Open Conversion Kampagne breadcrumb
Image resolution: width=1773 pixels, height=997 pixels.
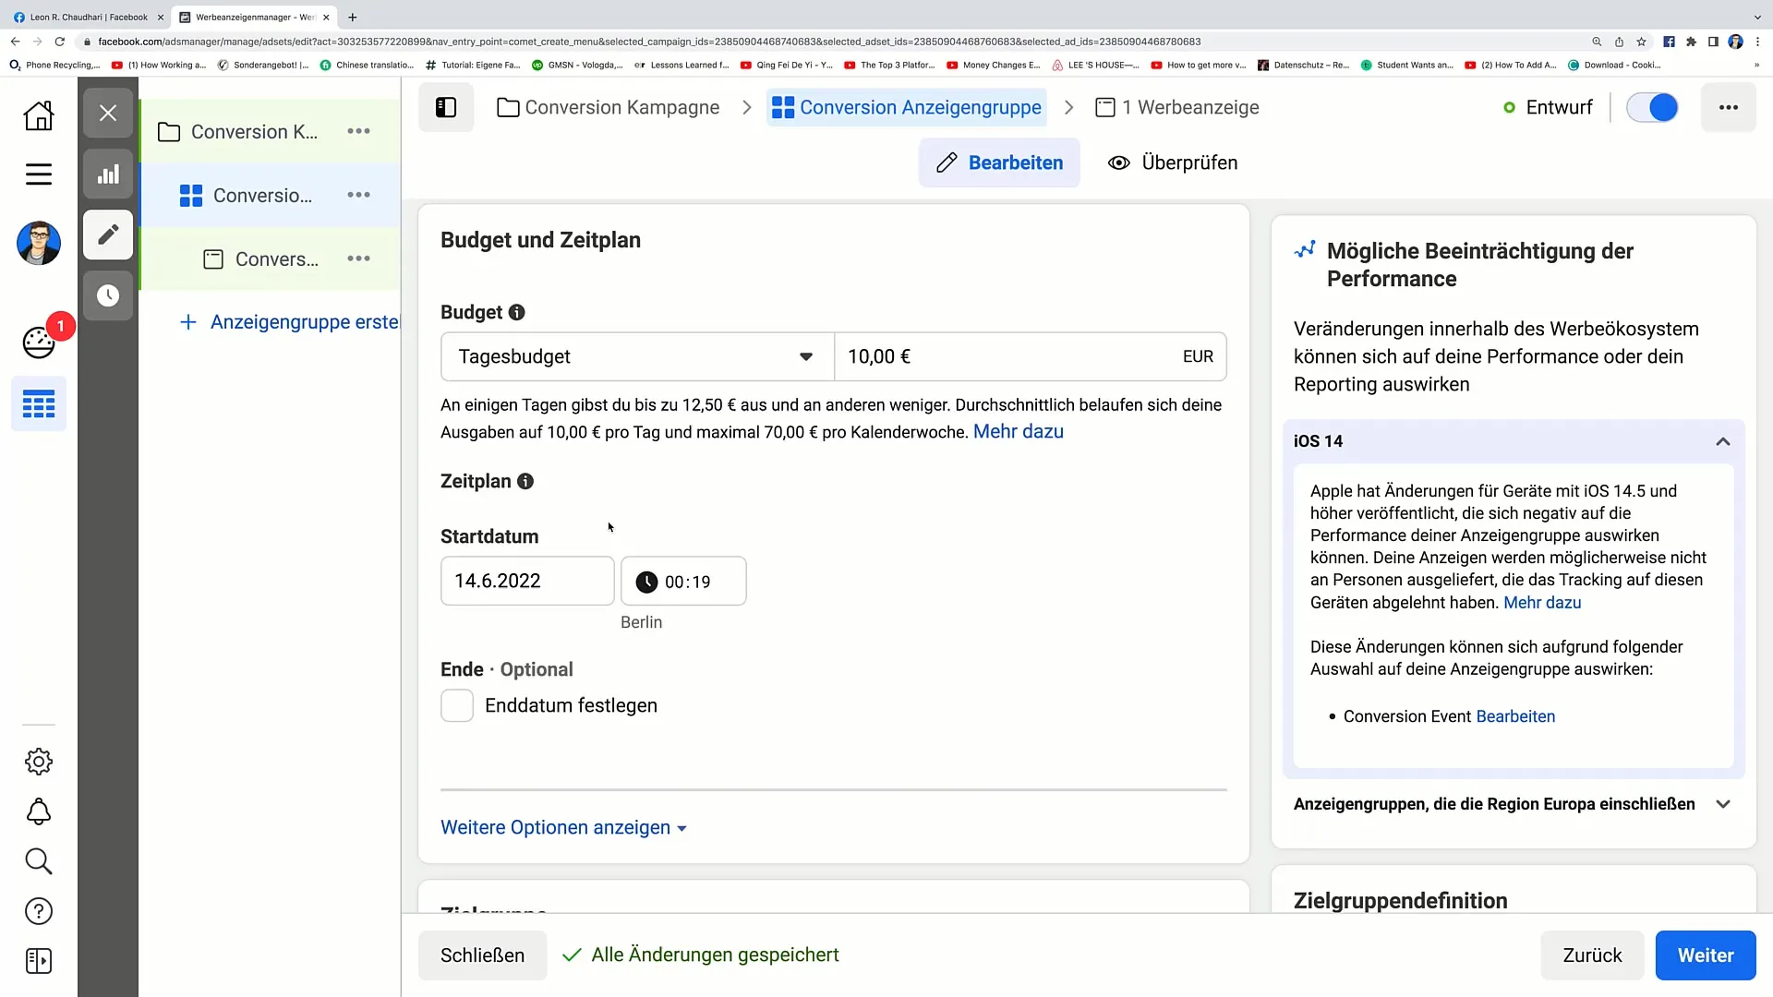click(x=609, y=107)
